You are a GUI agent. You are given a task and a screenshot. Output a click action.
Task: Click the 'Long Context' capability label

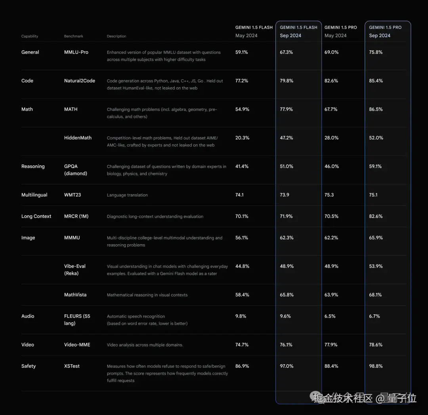[x=36, y=216]
